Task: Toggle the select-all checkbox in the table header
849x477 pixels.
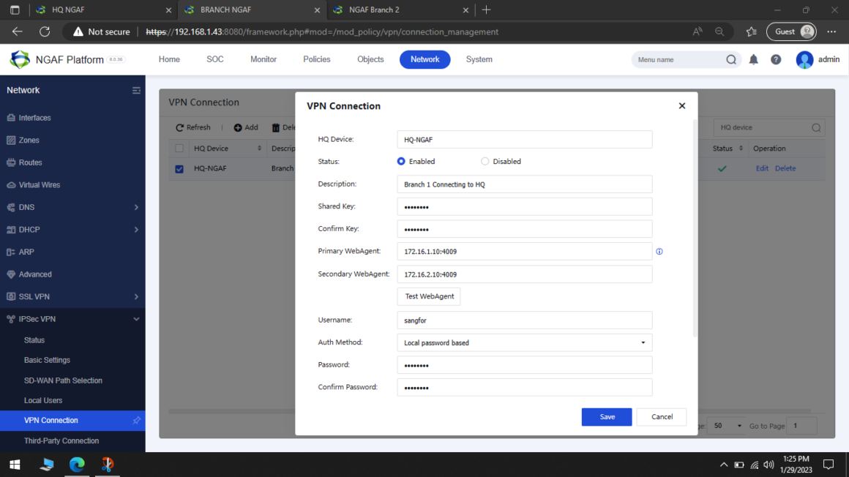Action: (179, 148)
